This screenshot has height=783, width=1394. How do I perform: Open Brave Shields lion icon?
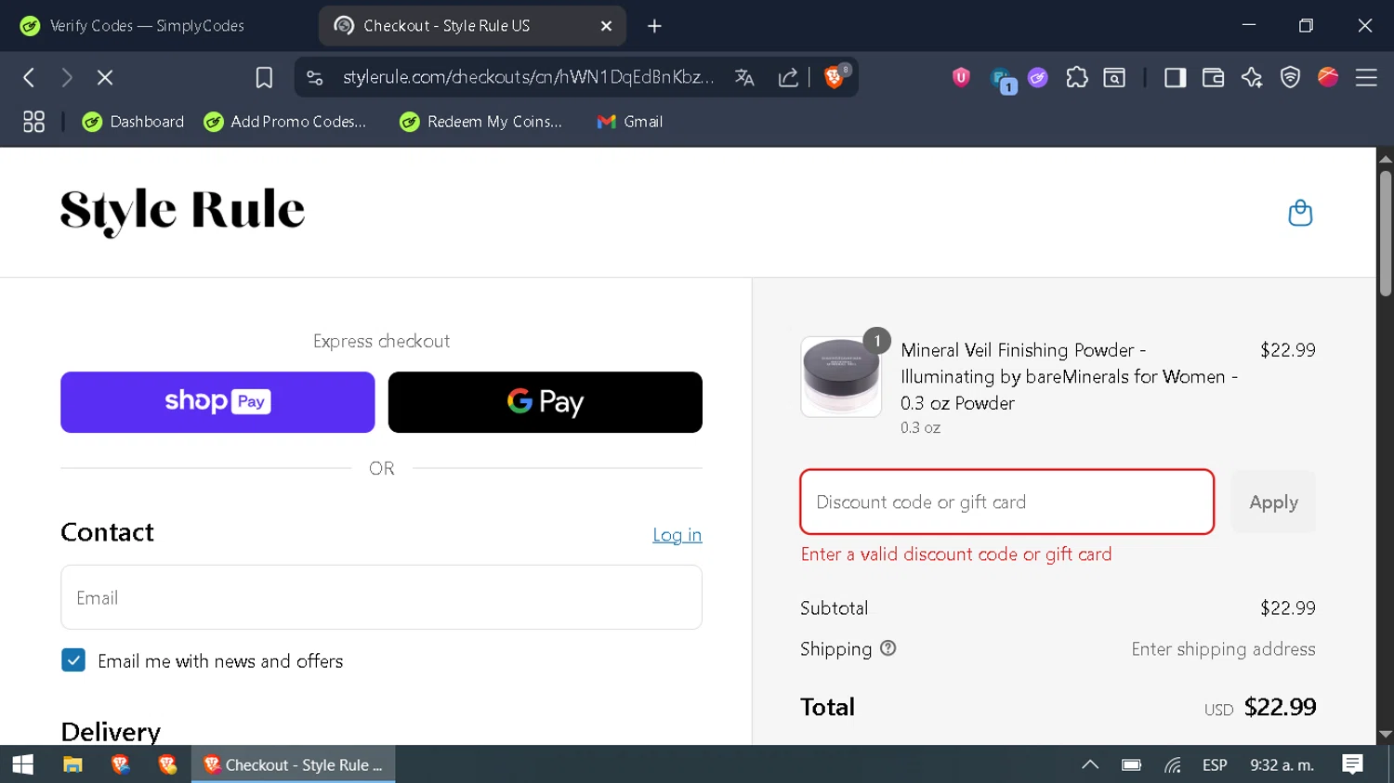(x=835, y=77)
